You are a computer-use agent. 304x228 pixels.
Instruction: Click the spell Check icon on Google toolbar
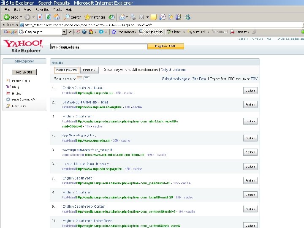click(169, 32)
